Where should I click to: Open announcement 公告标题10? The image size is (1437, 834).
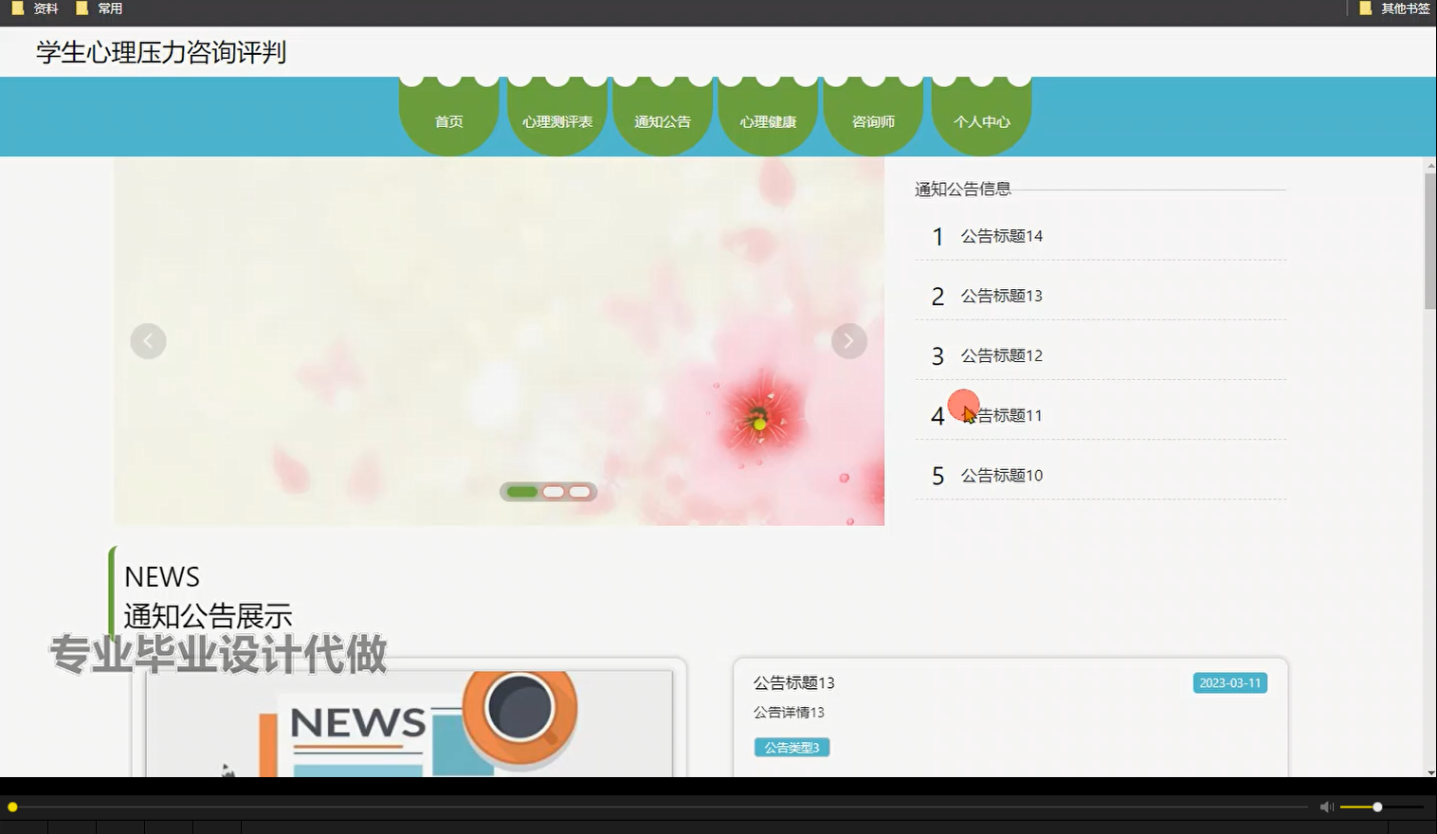(999, 475)
